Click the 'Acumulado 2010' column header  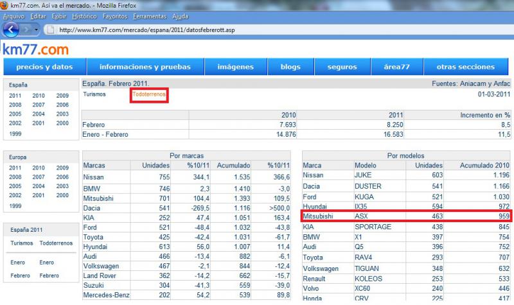tap(484, 166)
